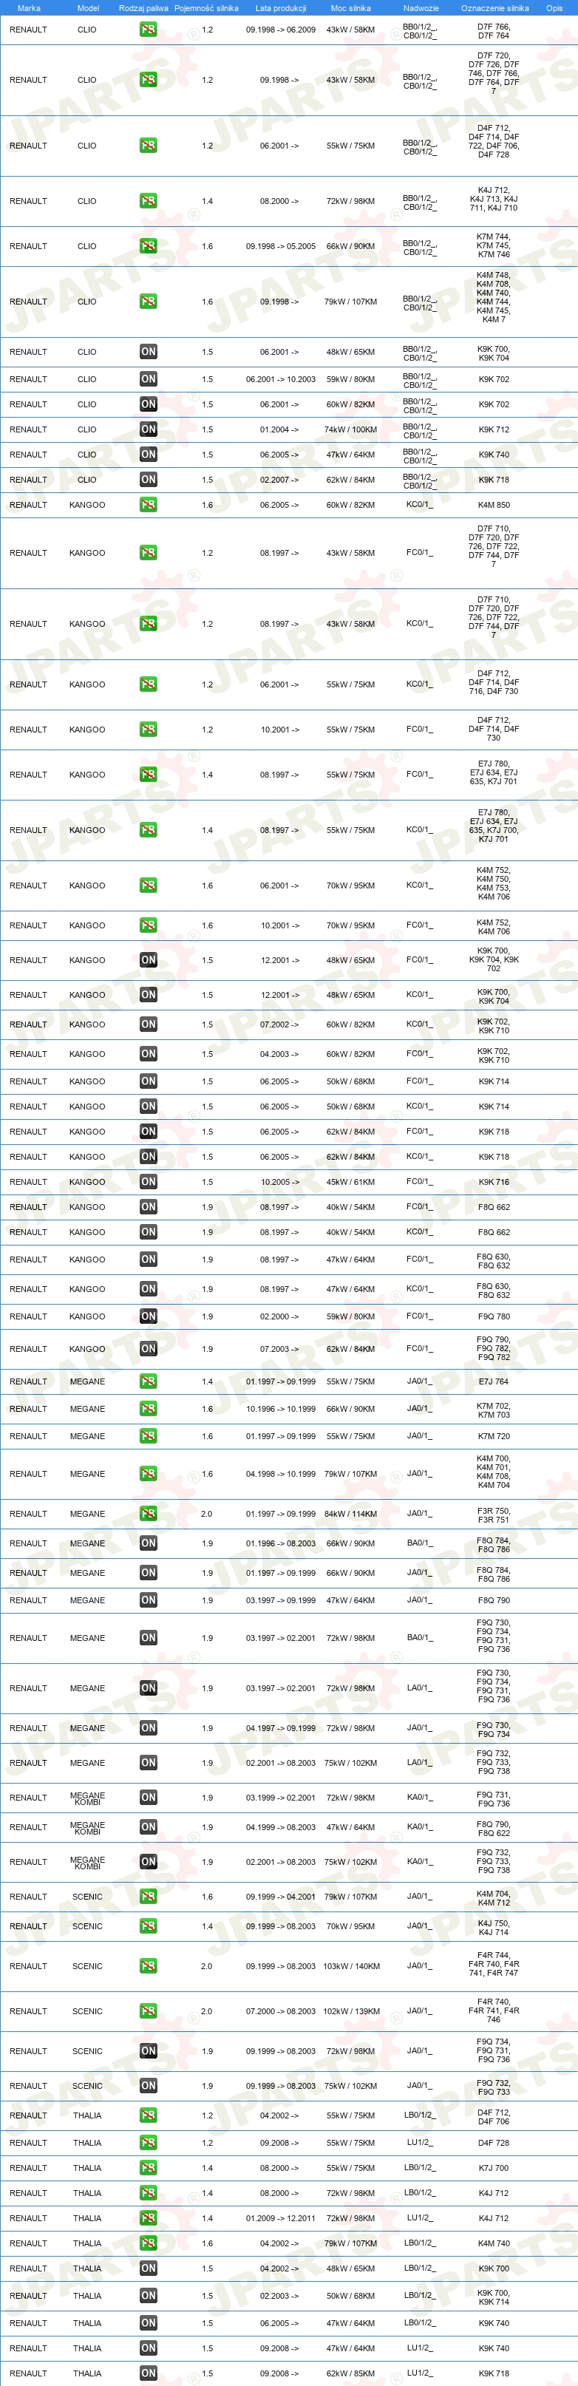Click the petrol icon in Thalia 01.2009 -> 12.2011 row

[x=149, y=2217]
